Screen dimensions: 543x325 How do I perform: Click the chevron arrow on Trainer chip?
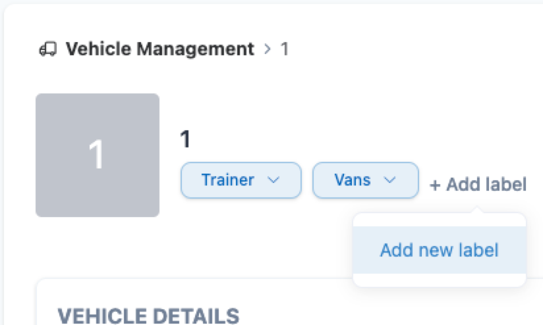point(274,180)
